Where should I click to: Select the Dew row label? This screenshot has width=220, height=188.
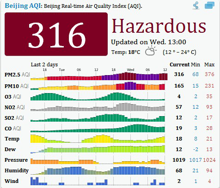[10, 149]
